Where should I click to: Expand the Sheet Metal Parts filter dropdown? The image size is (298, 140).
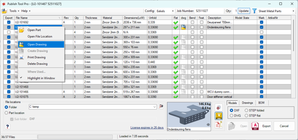coord(293,11)
